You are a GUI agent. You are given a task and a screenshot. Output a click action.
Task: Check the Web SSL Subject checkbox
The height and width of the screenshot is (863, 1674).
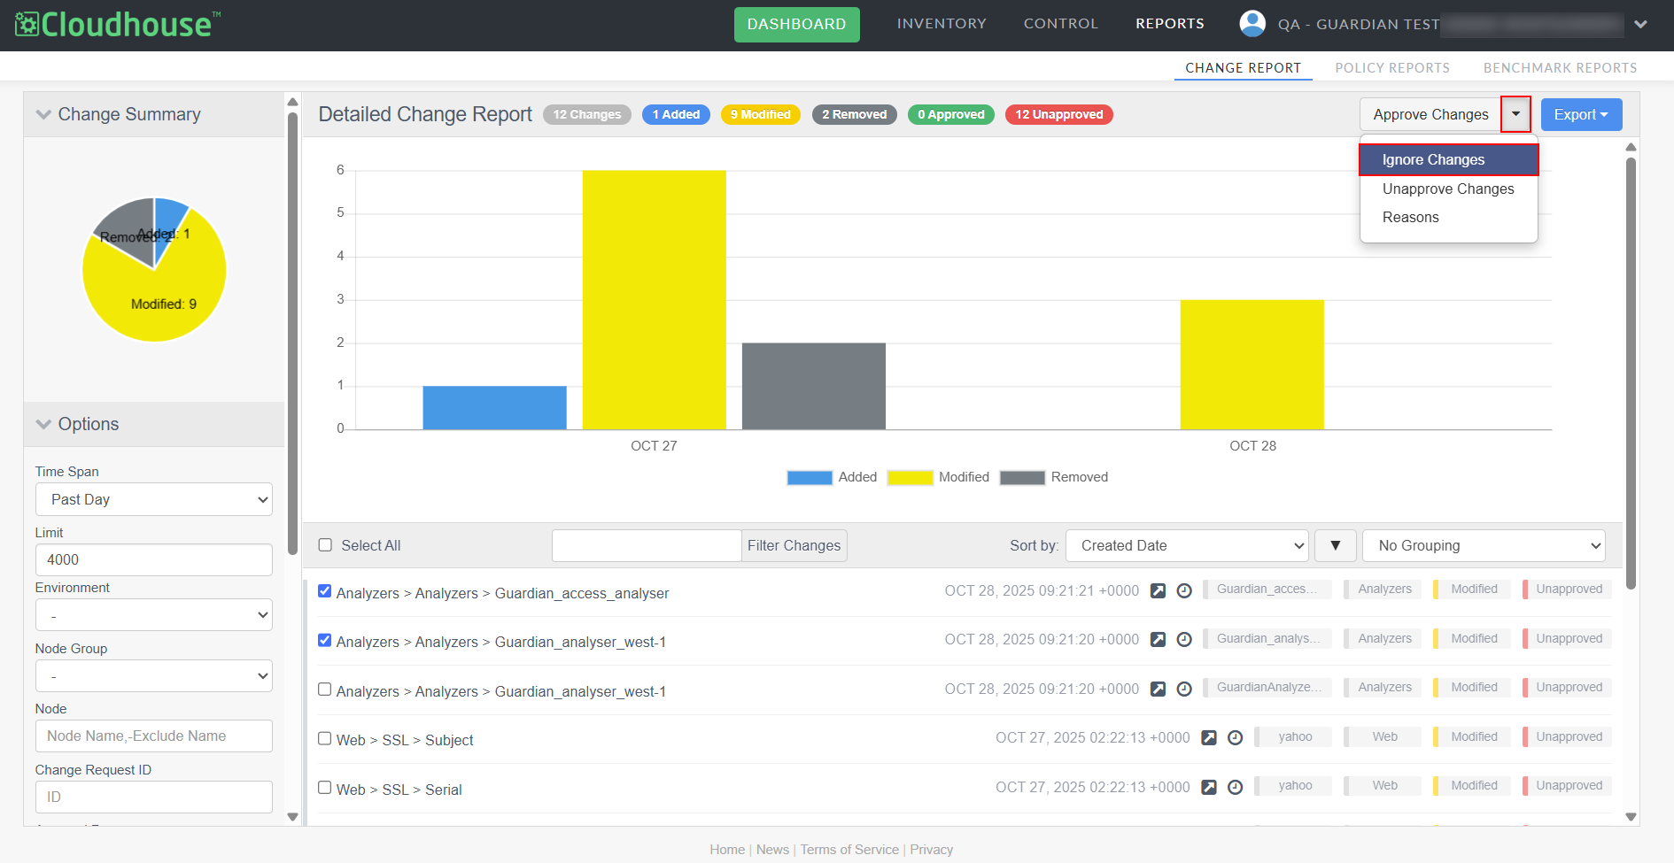[x=325, y=738]
